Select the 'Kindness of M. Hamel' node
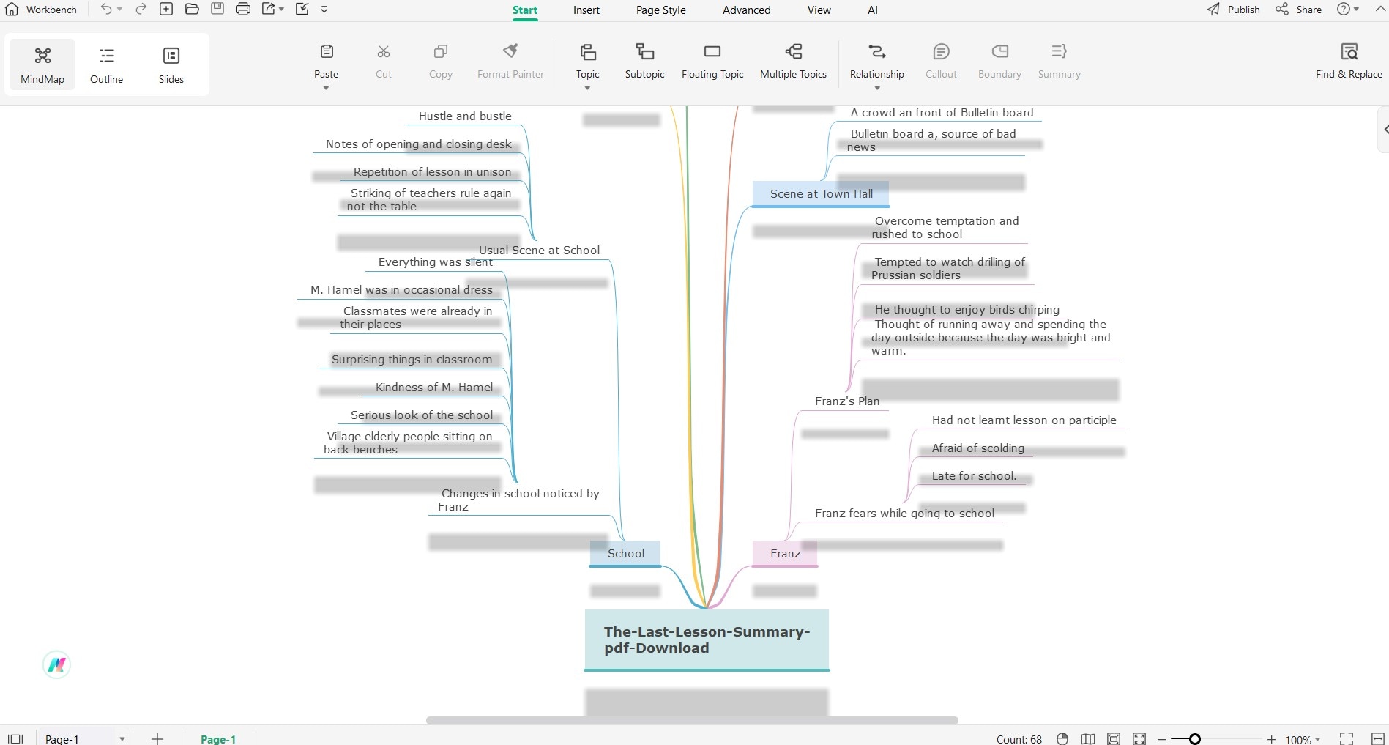Screen dimensions: 1389x745 coord(434,388)
